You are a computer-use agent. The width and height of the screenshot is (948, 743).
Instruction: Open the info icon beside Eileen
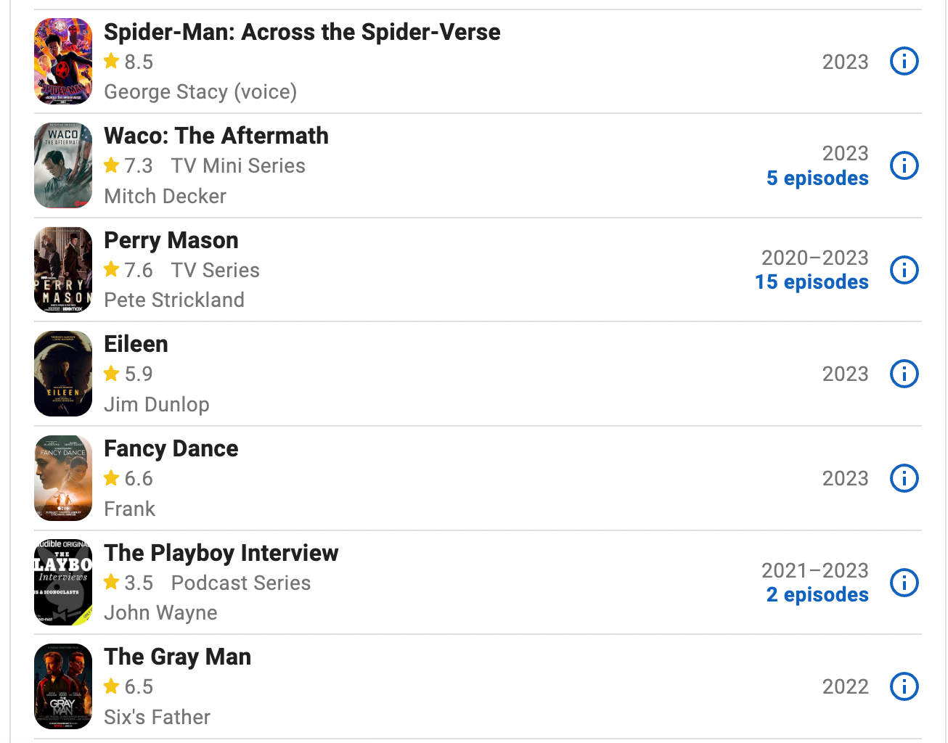point(904,374)
